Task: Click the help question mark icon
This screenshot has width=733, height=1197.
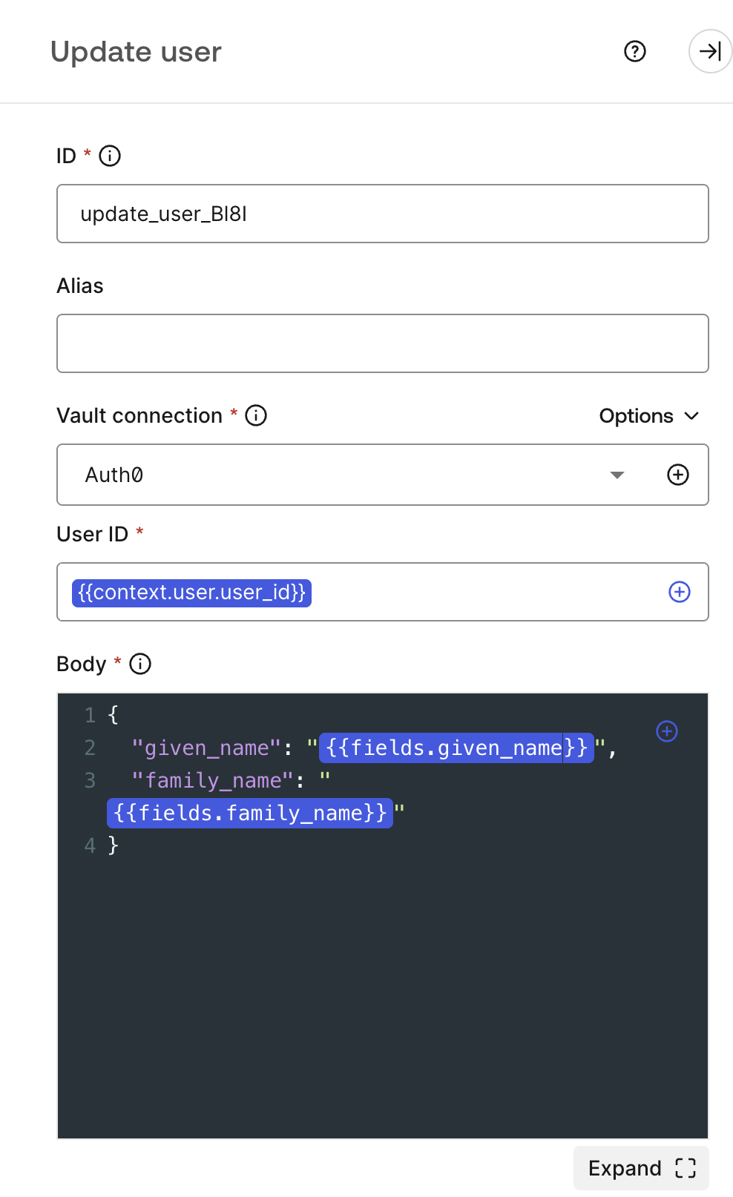Action: point(635,51)
